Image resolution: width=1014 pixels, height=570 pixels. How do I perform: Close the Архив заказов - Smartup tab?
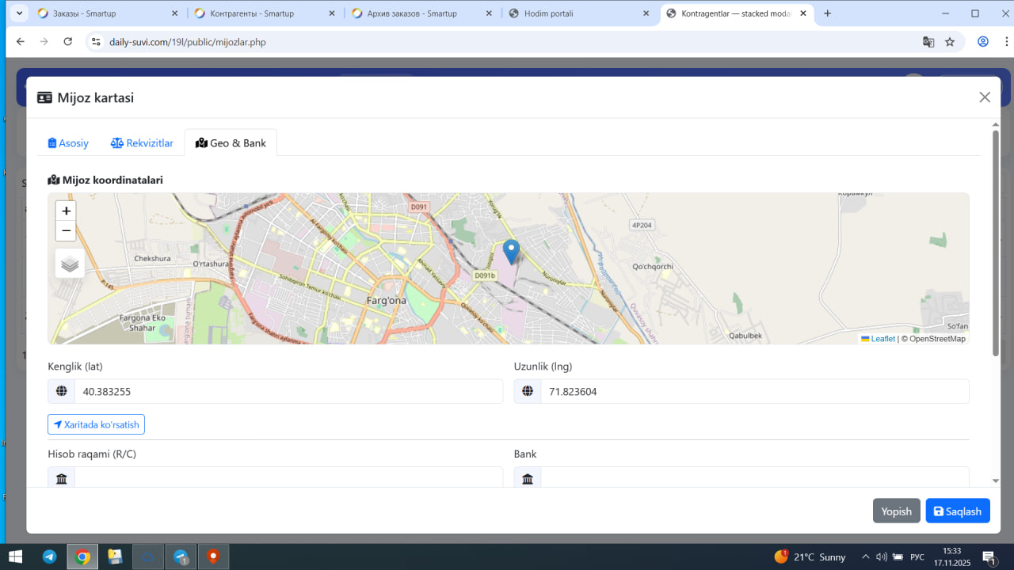click(x=489, y=13)
